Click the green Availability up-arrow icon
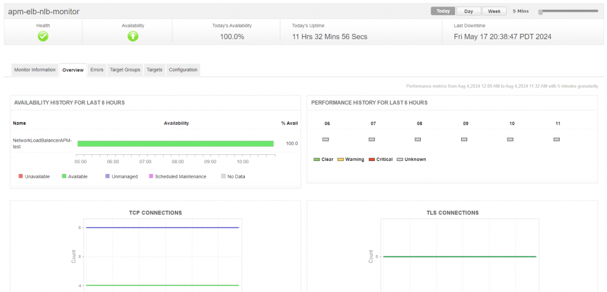 pos(133,36)
